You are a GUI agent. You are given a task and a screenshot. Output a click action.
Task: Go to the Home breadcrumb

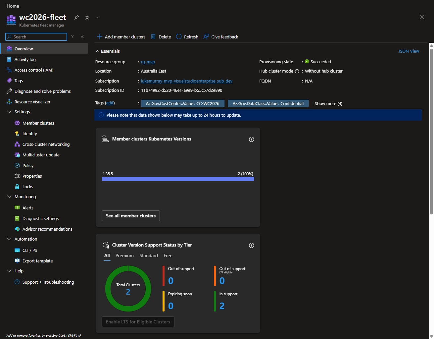click(13, 6)
